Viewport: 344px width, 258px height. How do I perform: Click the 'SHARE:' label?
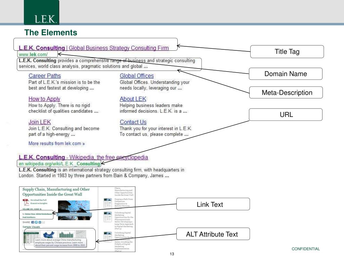pyautogui.click(x=26, y=222)
